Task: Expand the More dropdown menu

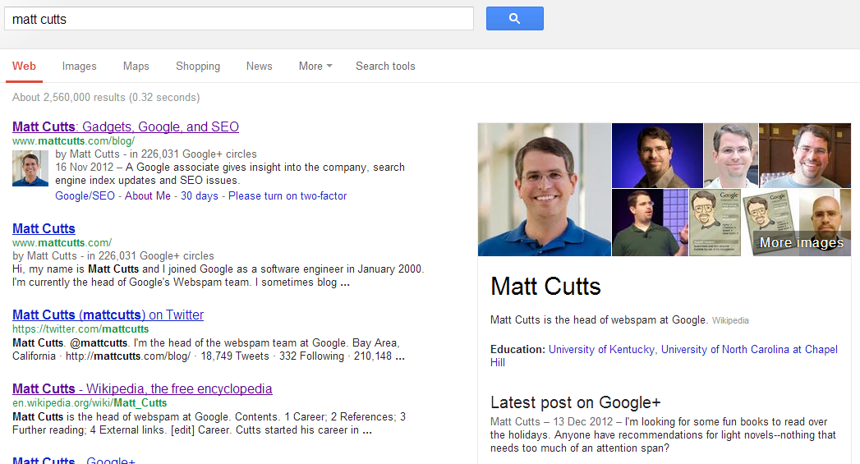Action: (315, 66)
